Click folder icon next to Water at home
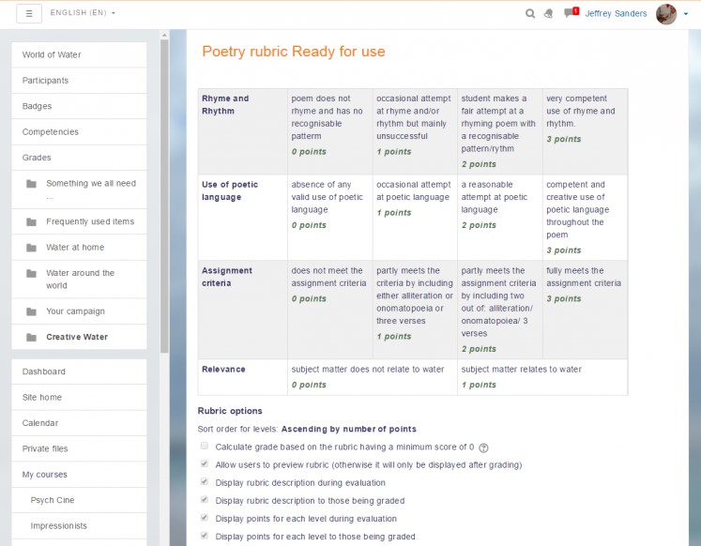701x546 pixels. pos(31,248)
